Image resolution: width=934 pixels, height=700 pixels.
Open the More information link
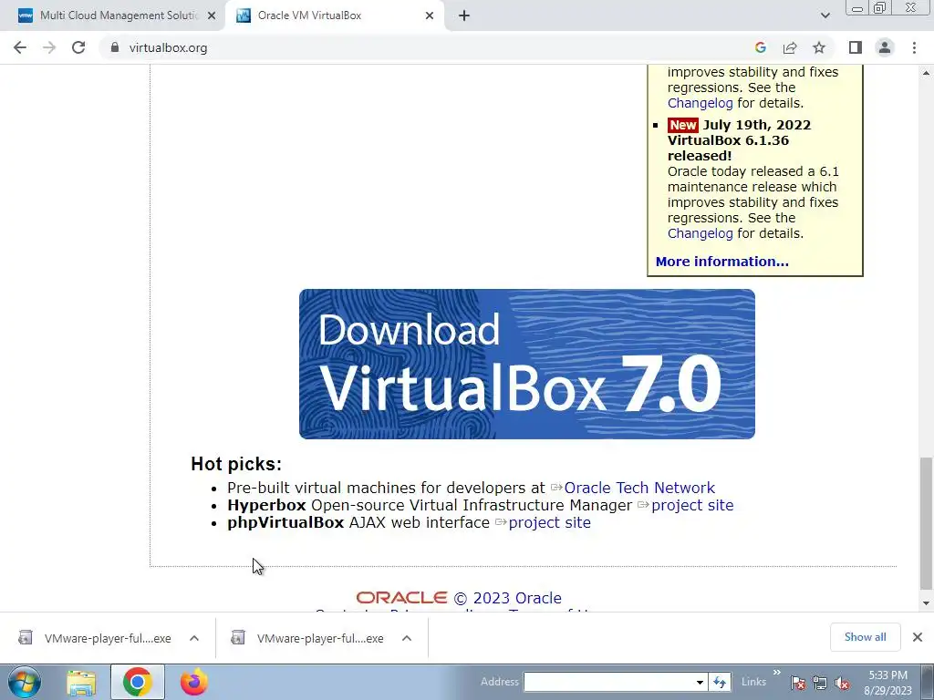tap(722, 262)
